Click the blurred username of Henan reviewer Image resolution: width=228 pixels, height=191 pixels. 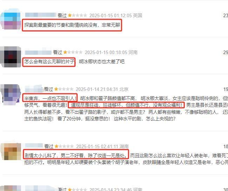38,52
